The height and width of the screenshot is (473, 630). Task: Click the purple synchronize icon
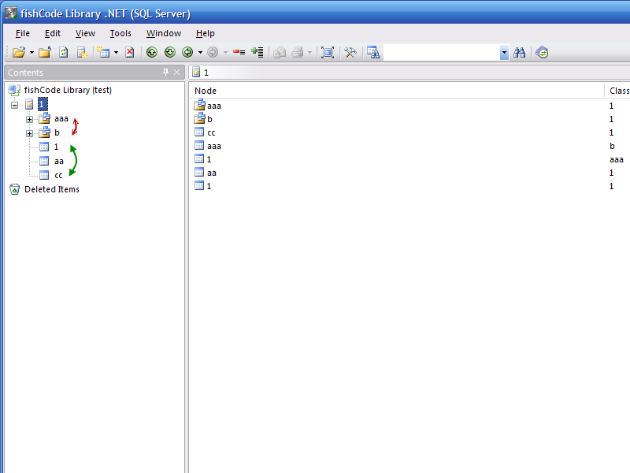pyautogui.click(x=542, y=52)
